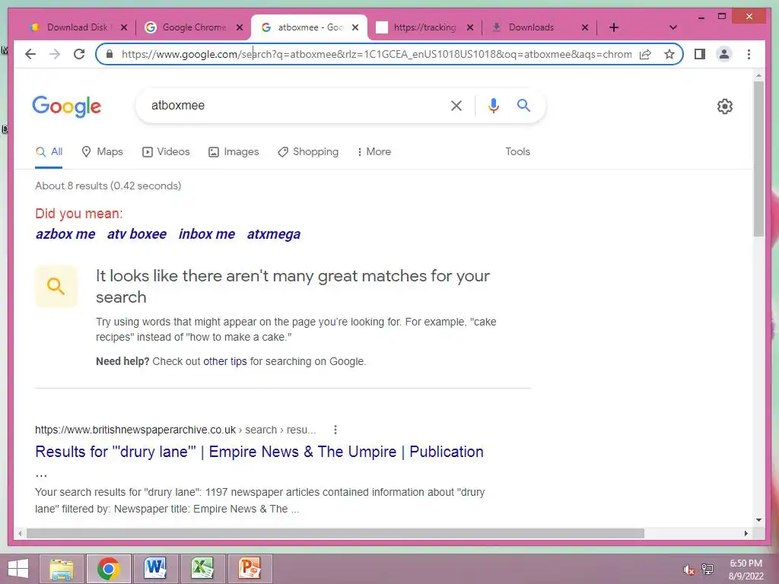Open the 'other tips' help link
Viewport: 779px width, 584px height.
pyautogui.click(x=225, y=361)
